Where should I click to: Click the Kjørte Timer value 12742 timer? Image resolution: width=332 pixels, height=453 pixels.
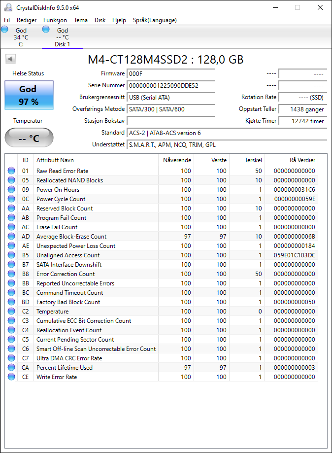click(302, 121)
